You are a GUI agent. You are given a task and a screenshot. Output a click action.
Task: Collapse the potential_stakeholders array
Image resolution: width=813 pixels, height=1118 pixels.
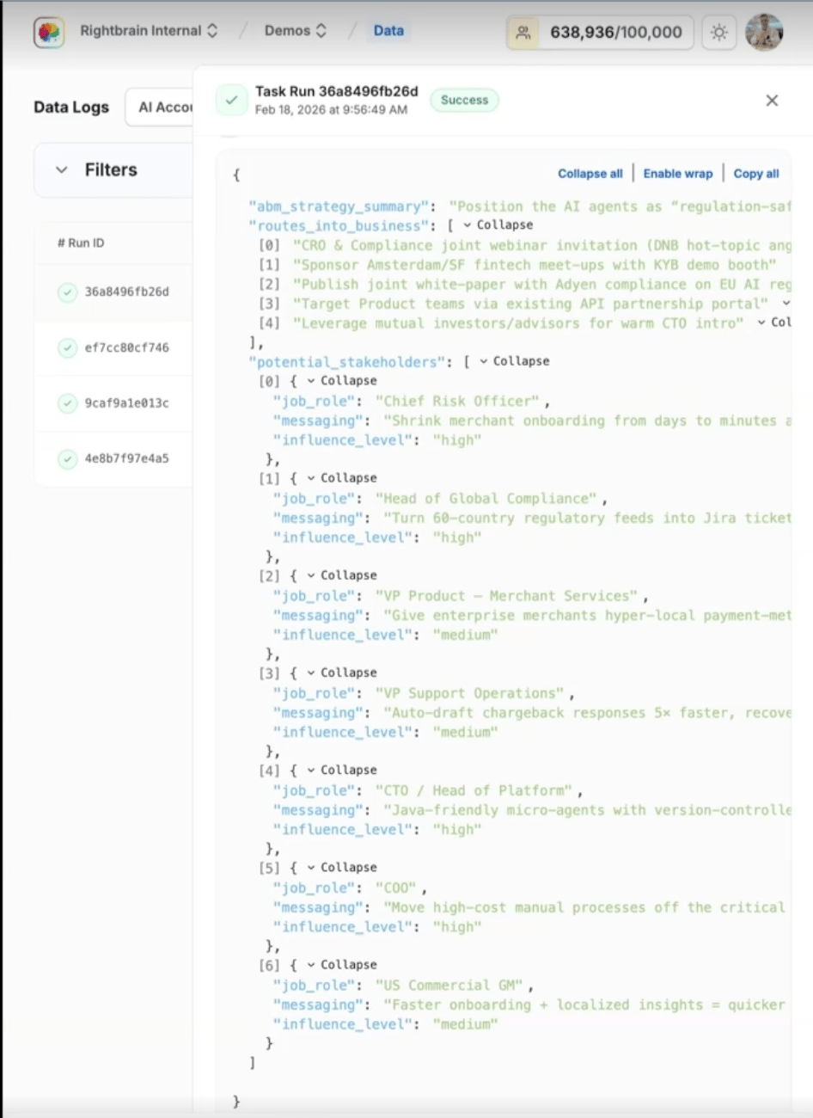coord(514,361)
